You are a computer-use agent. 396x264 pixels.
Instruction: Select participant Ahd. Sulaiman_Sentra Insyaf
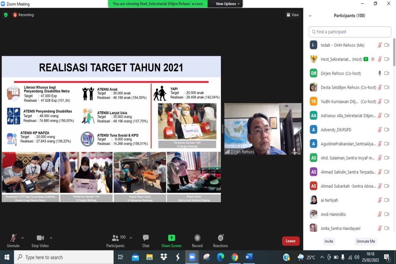tap(350, 158)
